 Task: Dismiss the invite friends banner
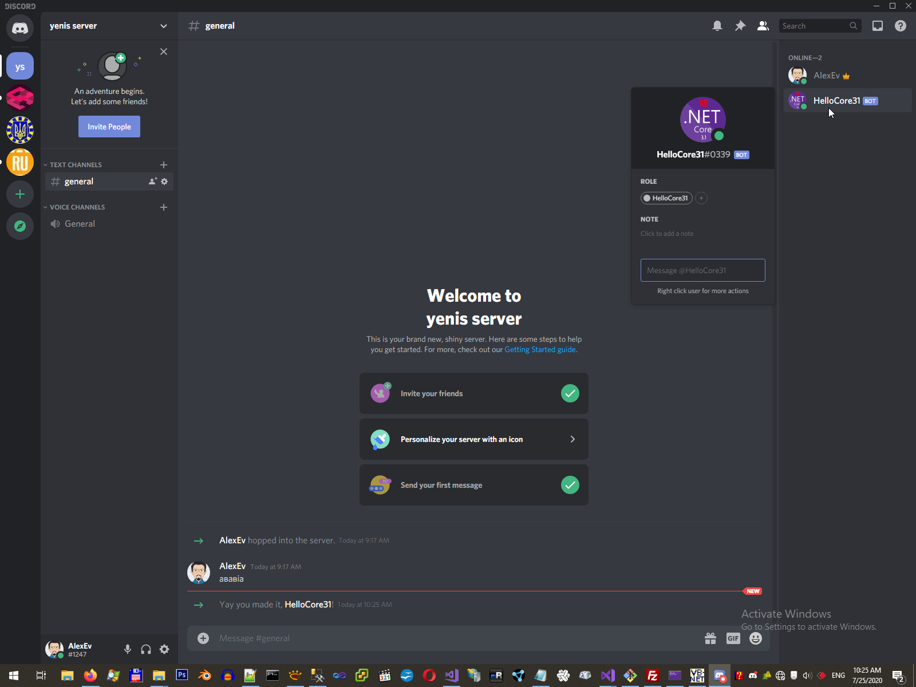[x=164, y=52]
